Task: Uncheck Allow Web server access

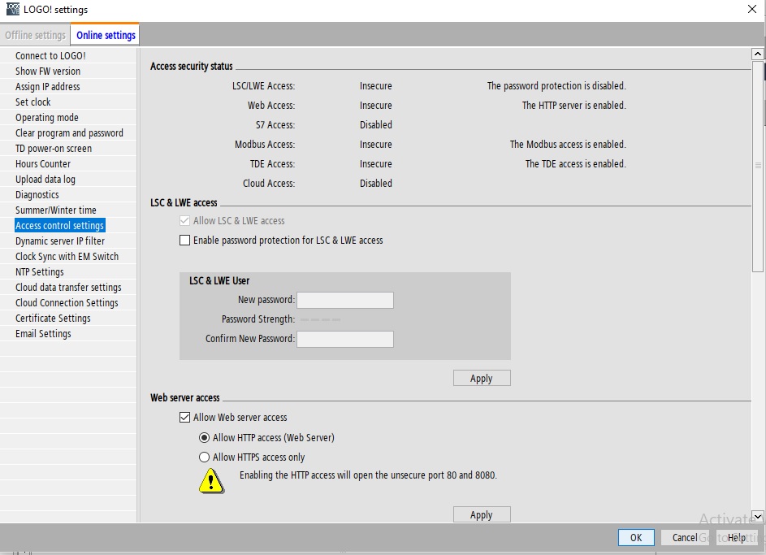Action: point(184,417)
